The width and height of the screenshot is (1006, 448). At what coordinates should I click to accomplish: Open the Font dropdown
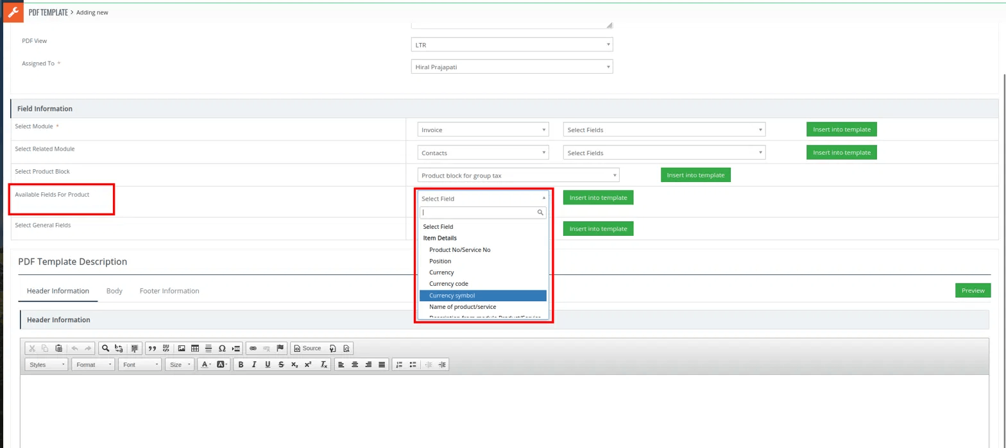pos(140,365)
